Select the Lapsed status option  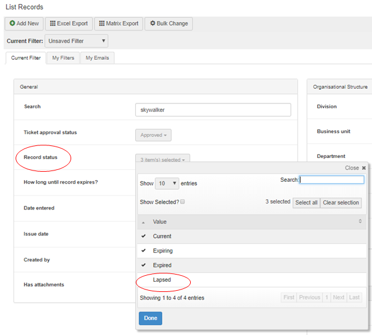coord(162,279)
